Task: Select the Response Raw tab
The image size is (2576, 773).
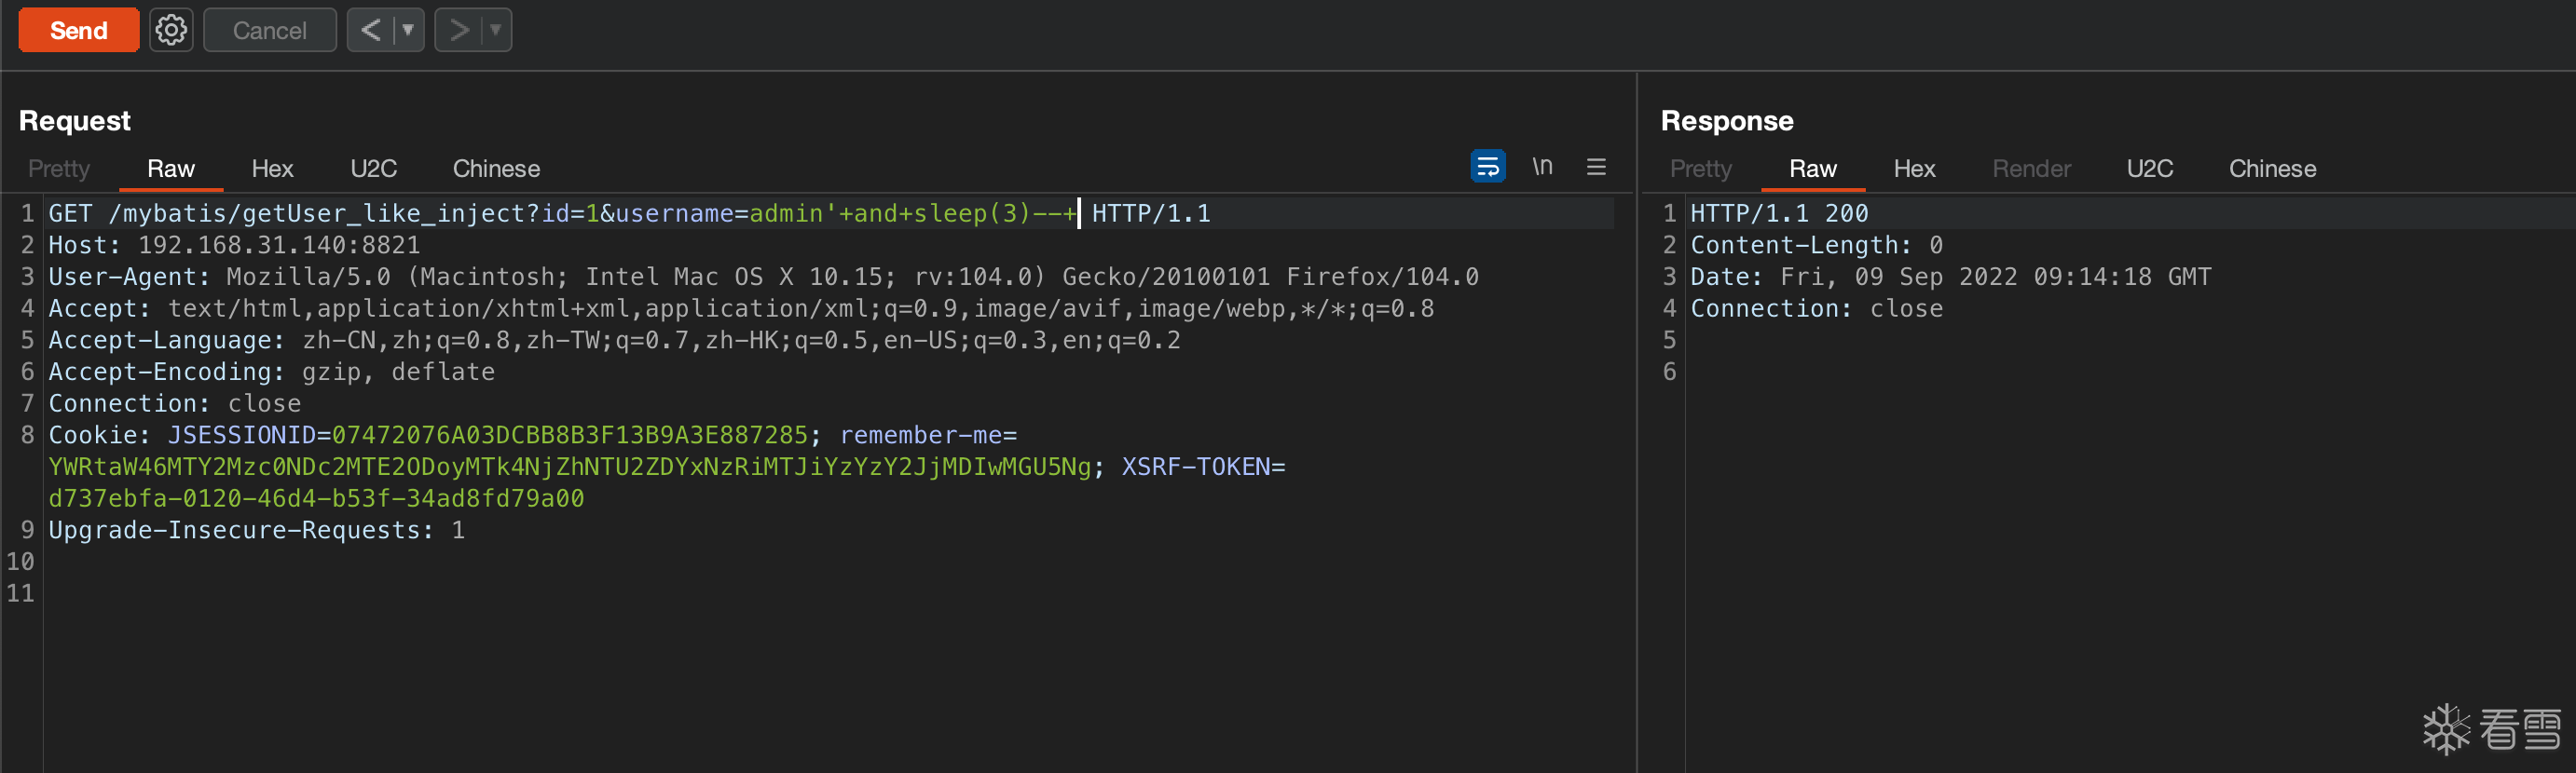Action: [1812, 169]
